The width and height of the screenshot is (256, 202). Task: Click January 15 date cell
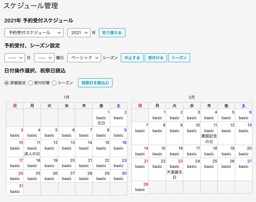click(x=101, y=148)
